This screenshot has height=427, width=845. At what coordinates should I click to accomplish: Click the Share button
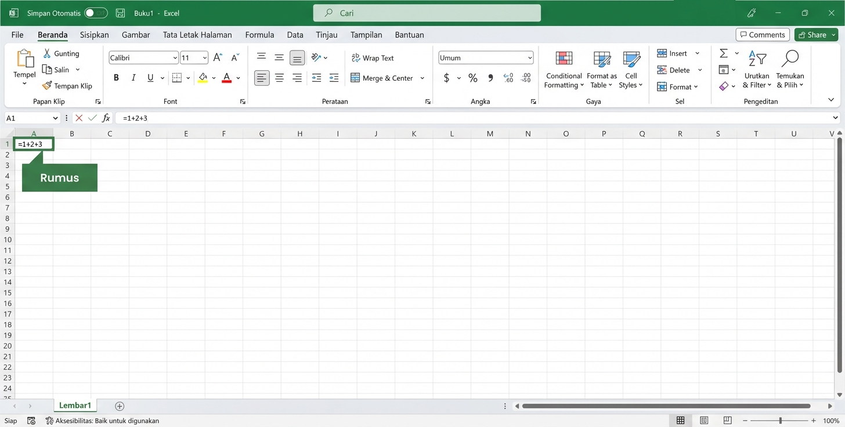point(815,34)
